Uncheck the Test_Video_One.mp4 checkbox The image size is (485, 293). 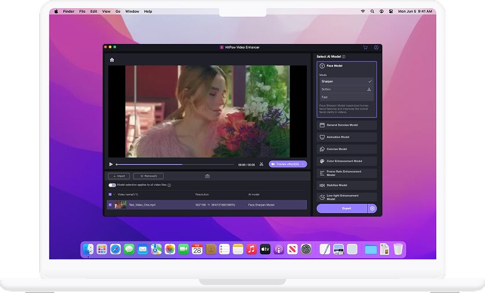tap(110, 204)
